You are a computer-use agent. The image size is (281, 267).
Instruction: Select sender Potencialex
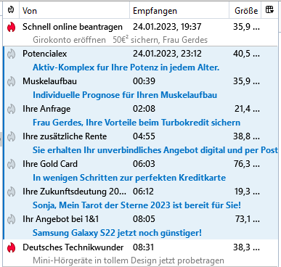[x=45, y=54]
